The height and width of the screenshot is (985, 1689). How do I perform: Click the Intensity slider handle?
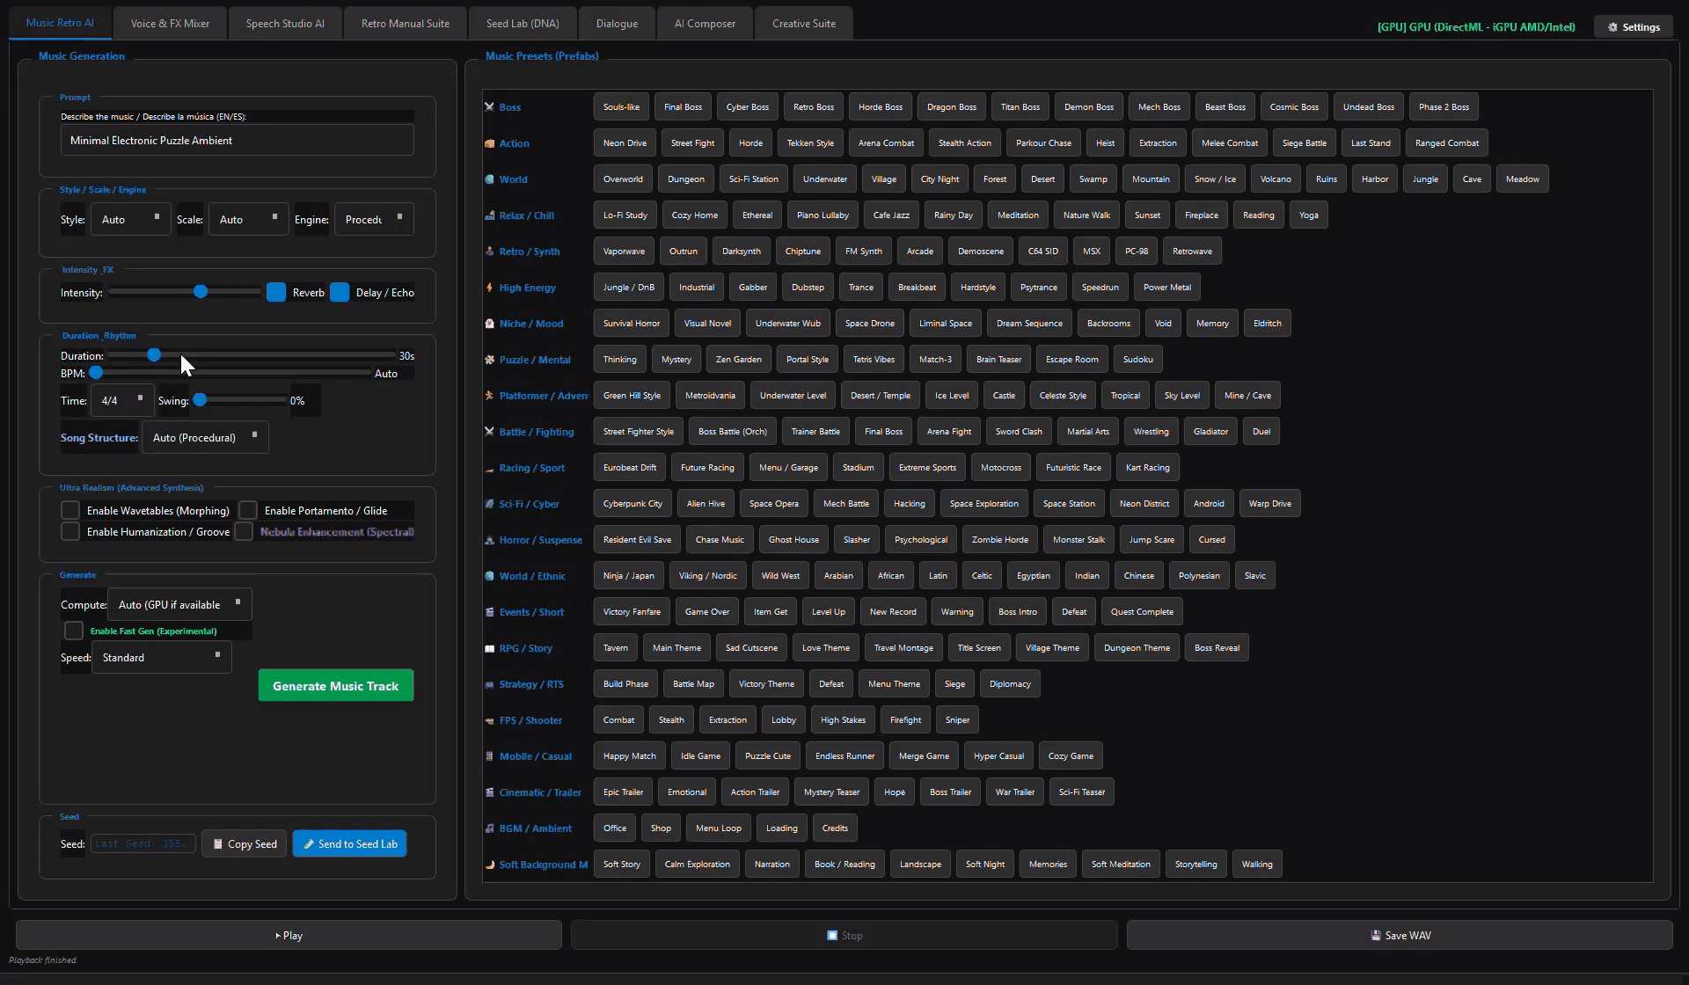[x=201, y=292]
